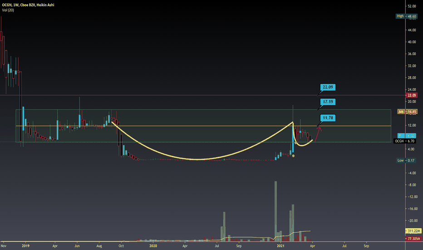Click the High 48.60 price label
The image size is (423, 250).
click(x=406, y=16)
